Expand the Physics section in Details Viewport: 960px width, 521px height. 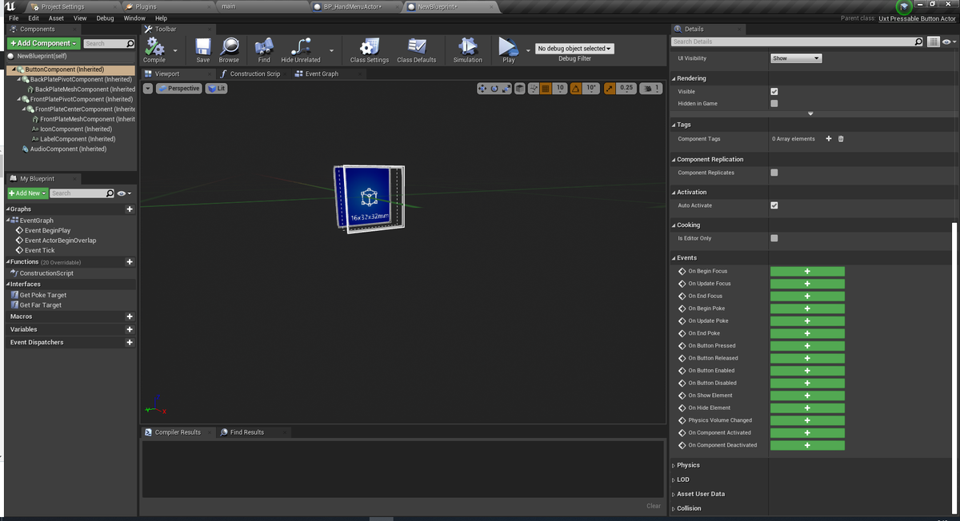click(688, 465)
